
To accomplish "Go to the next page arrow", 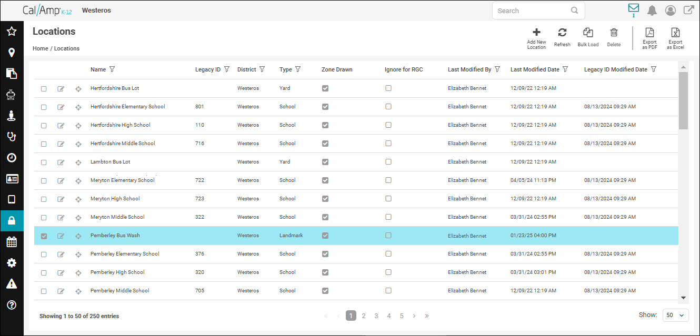I will click(414, 315).
